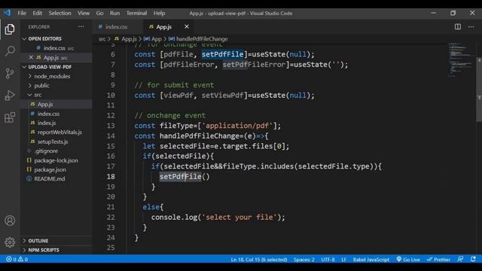The width and height of the screenshot is (482, 271).
Task: Open the Source Control view
Action: 10,73
